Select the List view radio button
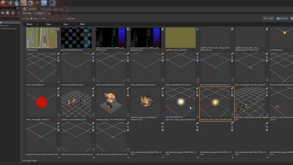 24,18
